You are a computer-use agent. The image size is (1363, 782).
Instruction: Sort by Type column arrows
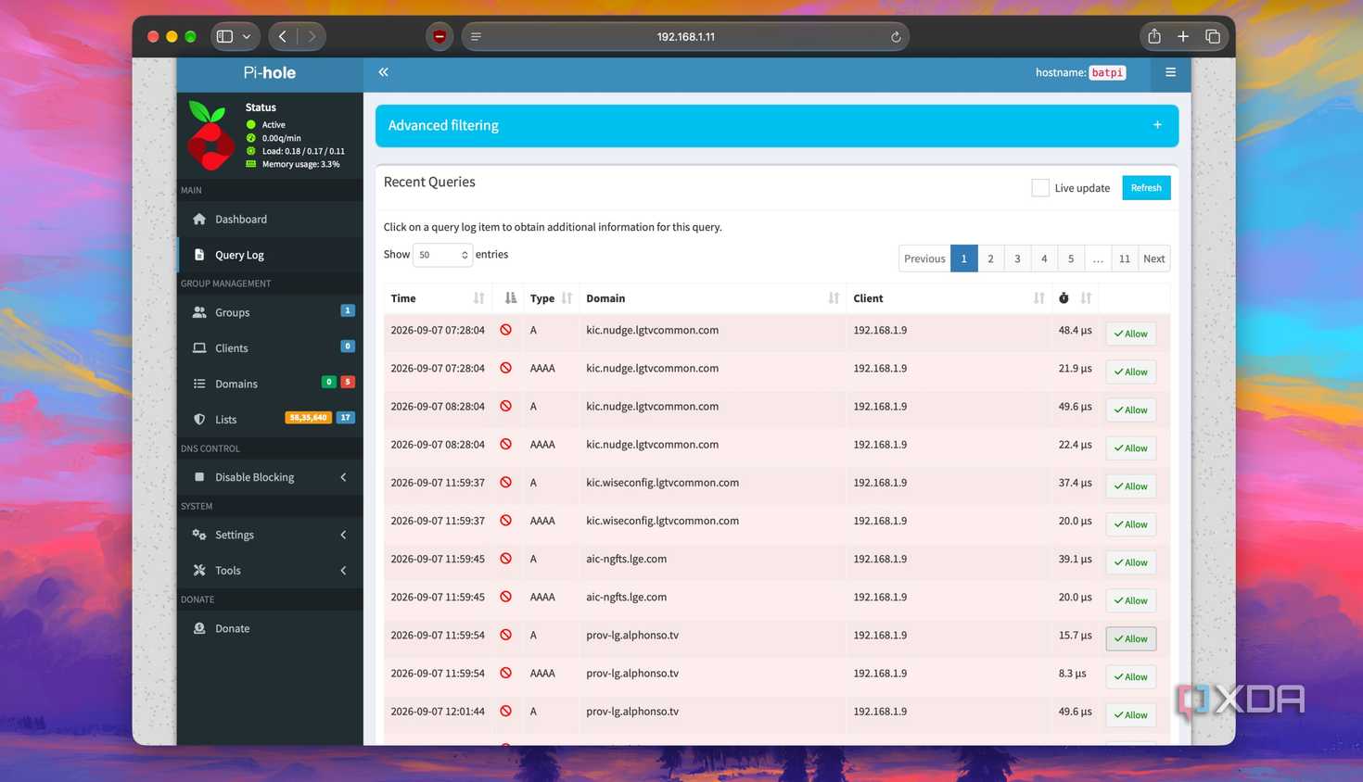point(567,298)
